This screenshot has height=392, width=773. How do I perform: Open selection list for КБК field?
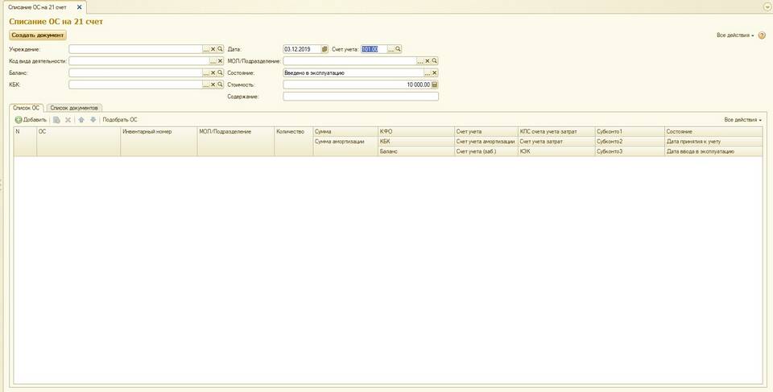[x=205, y=85]
